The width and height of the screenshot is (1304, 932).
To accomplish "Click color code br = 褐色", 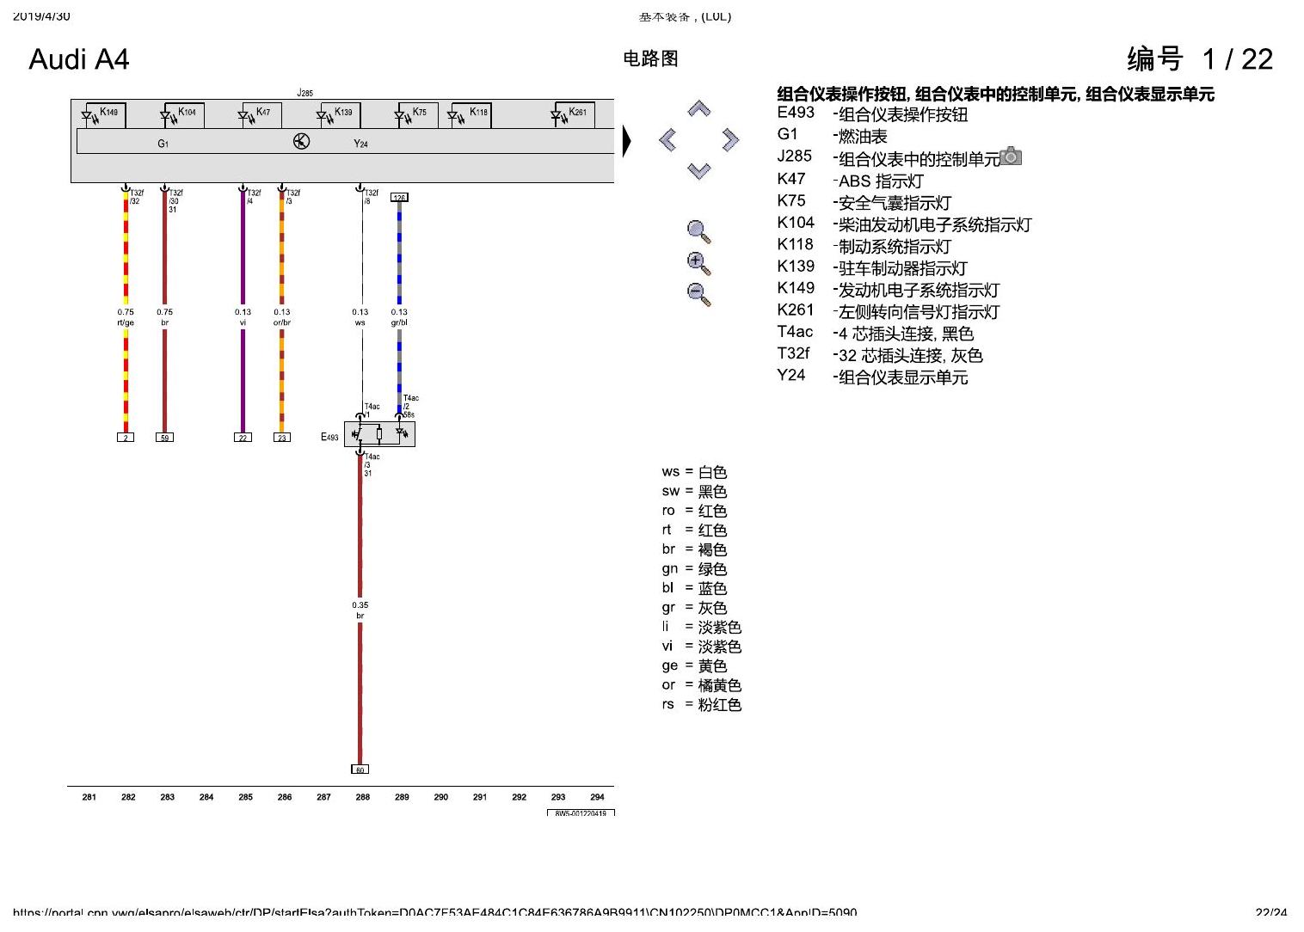I will click(x=694, y=549).
